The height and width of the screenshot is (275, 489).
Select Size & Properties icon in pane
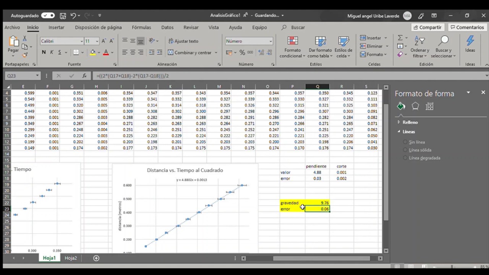pyautogui.click(x=429, y=107)
